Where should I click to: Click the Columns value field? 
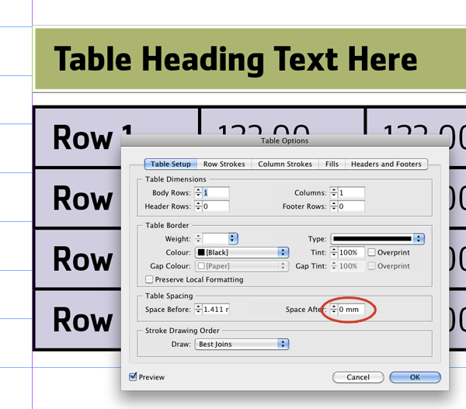(351, 192)
